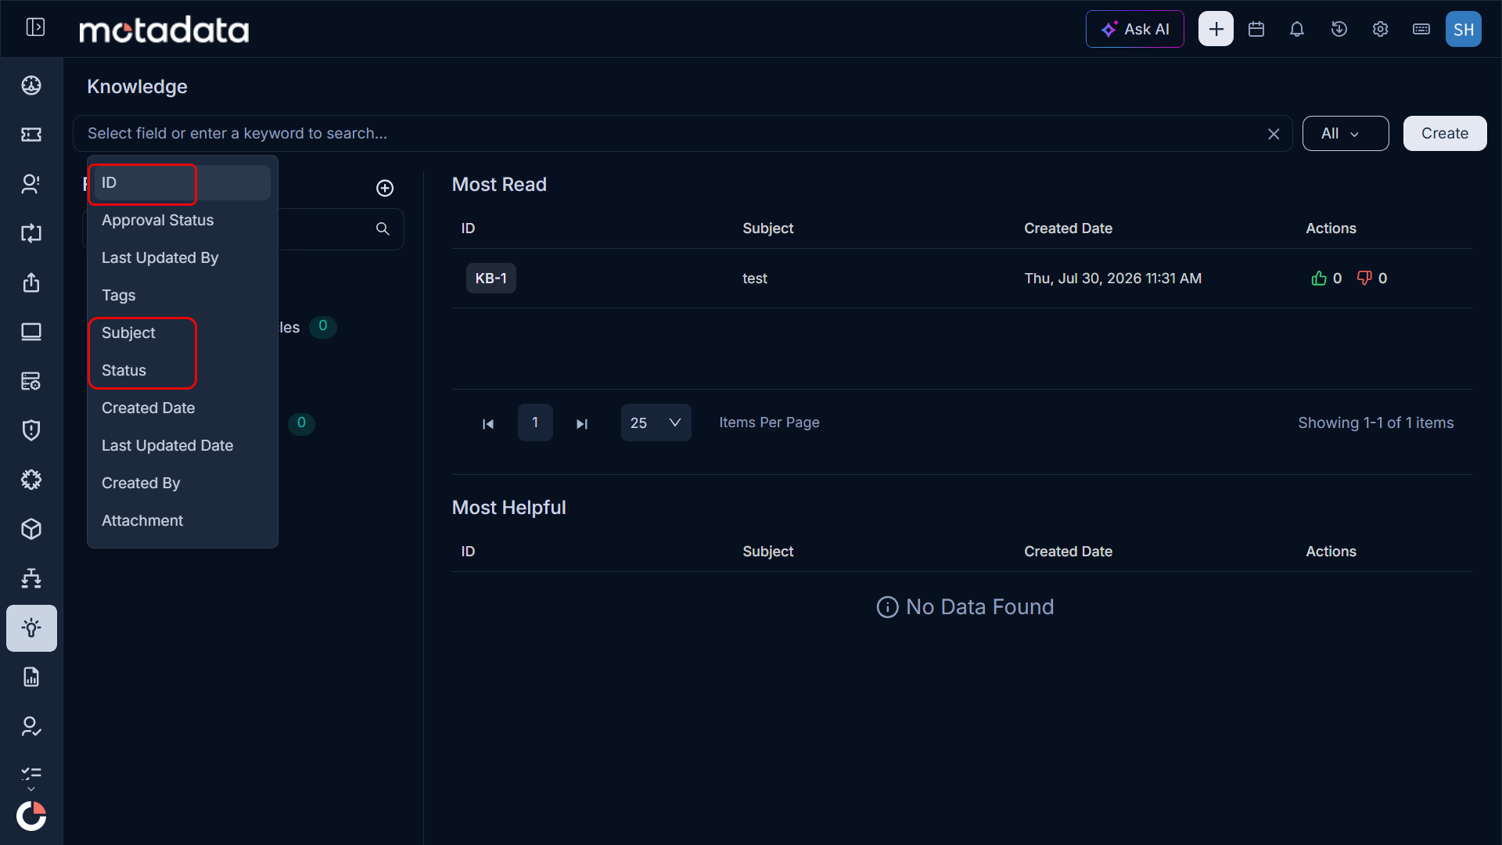1502x845 pixels.
Task: Open the SH user profile avatar
Action: (1464, 29)
